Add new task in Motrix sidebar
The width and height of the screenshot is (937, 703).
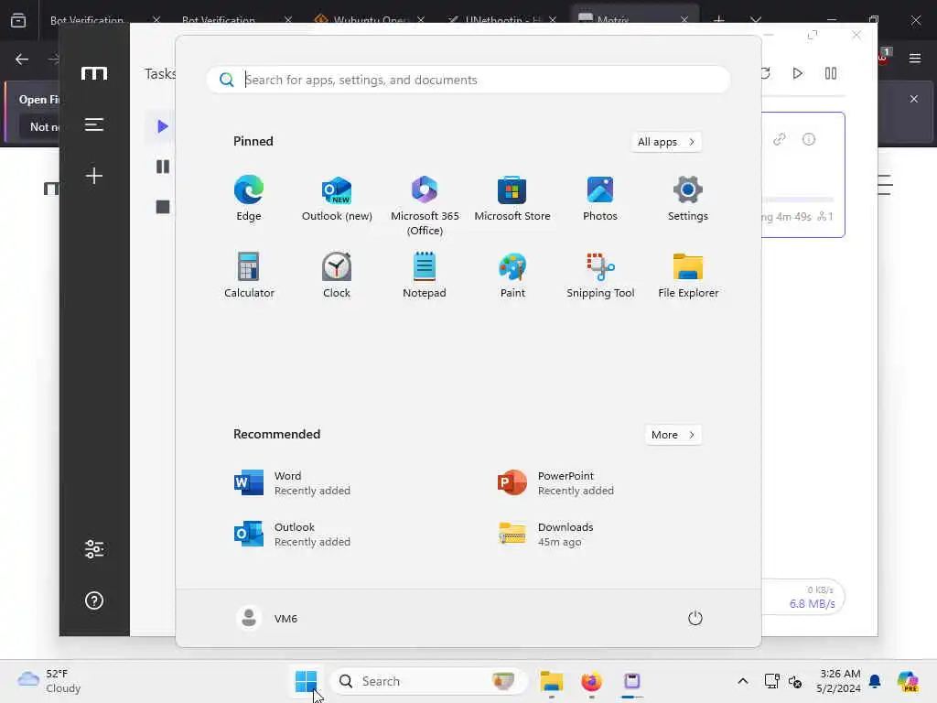pos(94,176)
